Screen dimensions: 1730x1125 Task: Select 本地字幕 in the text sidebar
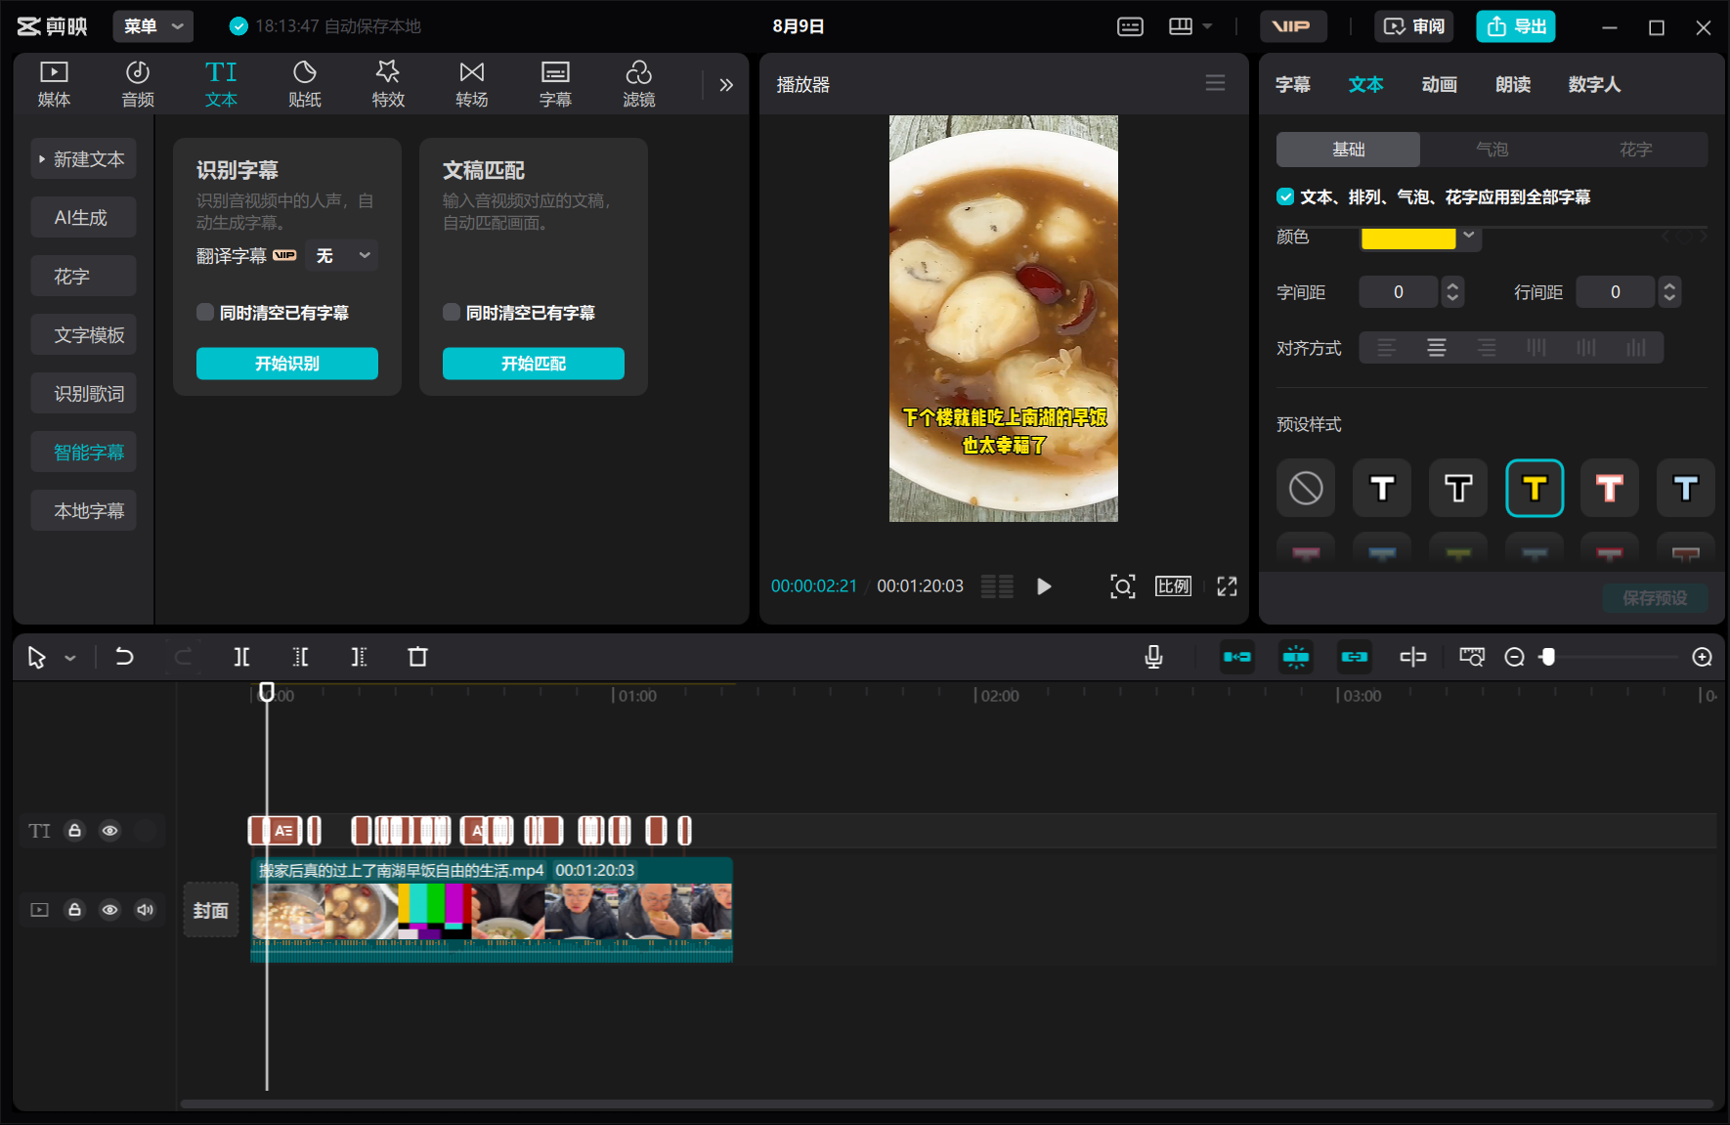pyautogui.click(x=83, y=511)
